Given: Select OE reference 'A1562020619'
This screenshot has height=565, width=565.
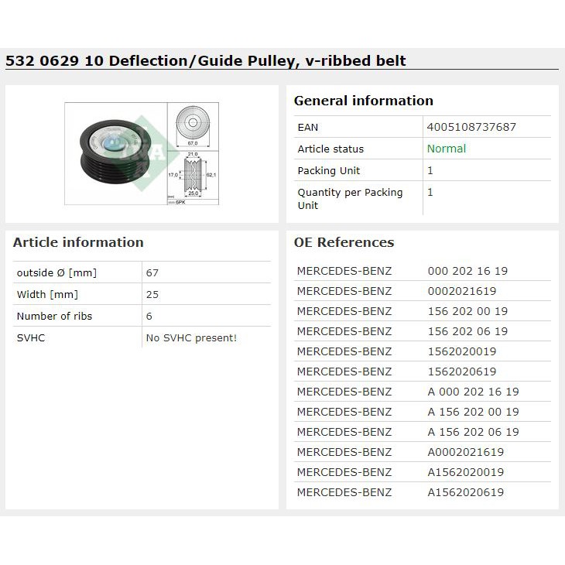Looking at the screenshot, I should (466, 492).
